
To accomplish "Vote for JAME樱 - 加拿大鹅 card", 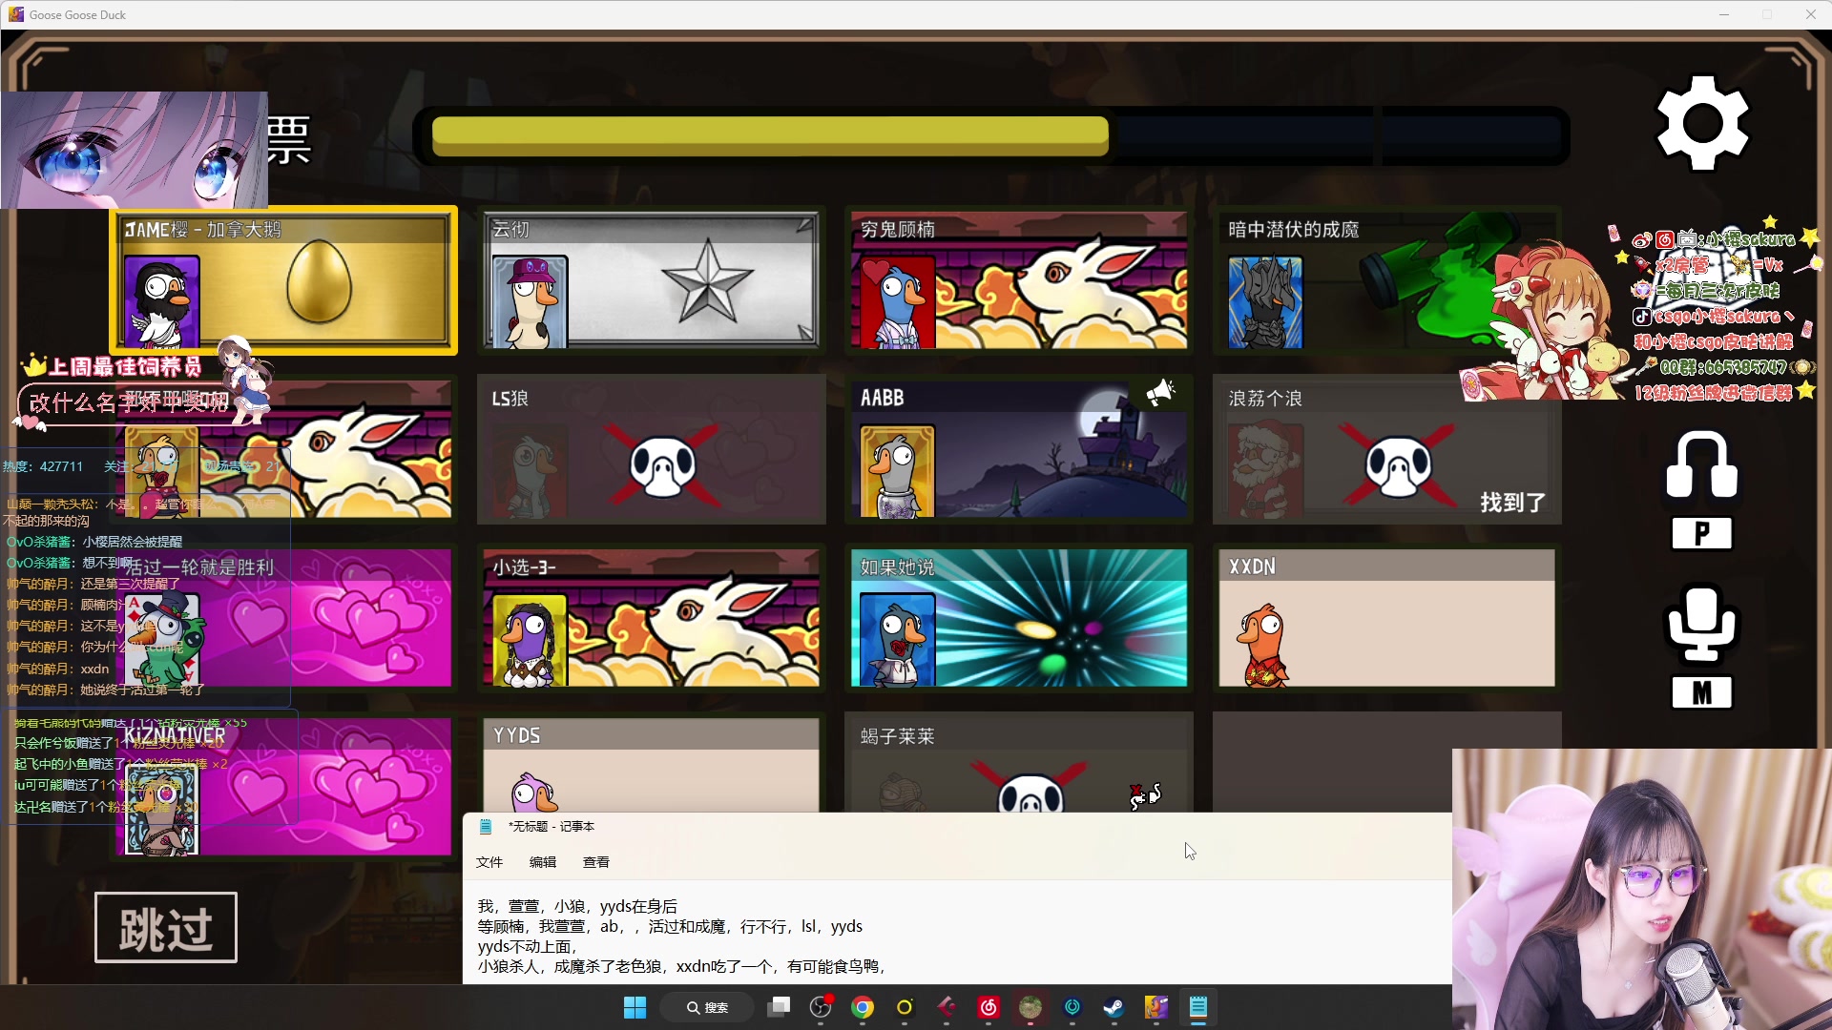I will [x=284, y=280].
